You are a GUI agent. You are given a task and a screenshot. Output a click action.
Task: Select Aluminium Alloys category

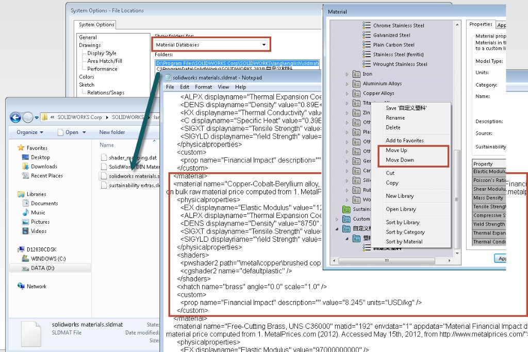(x=382, y=83)
